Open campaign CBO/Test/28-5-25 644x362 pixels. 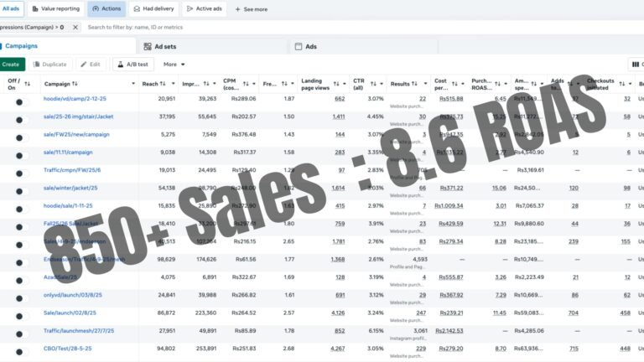tap(68, 349)
